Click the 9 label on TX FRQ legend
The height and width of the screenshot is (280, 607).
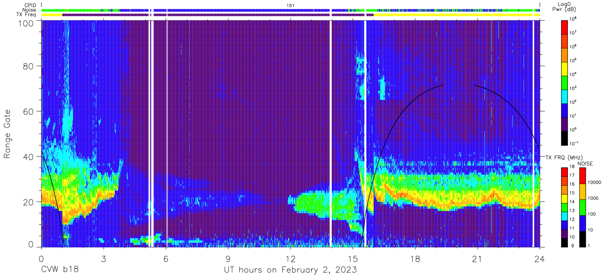click(x=573, y=245)
